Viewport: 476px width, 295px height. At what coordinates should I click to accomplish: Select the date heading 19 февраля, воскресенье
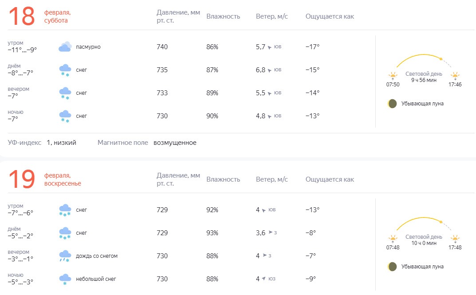[x=45, y=179]
